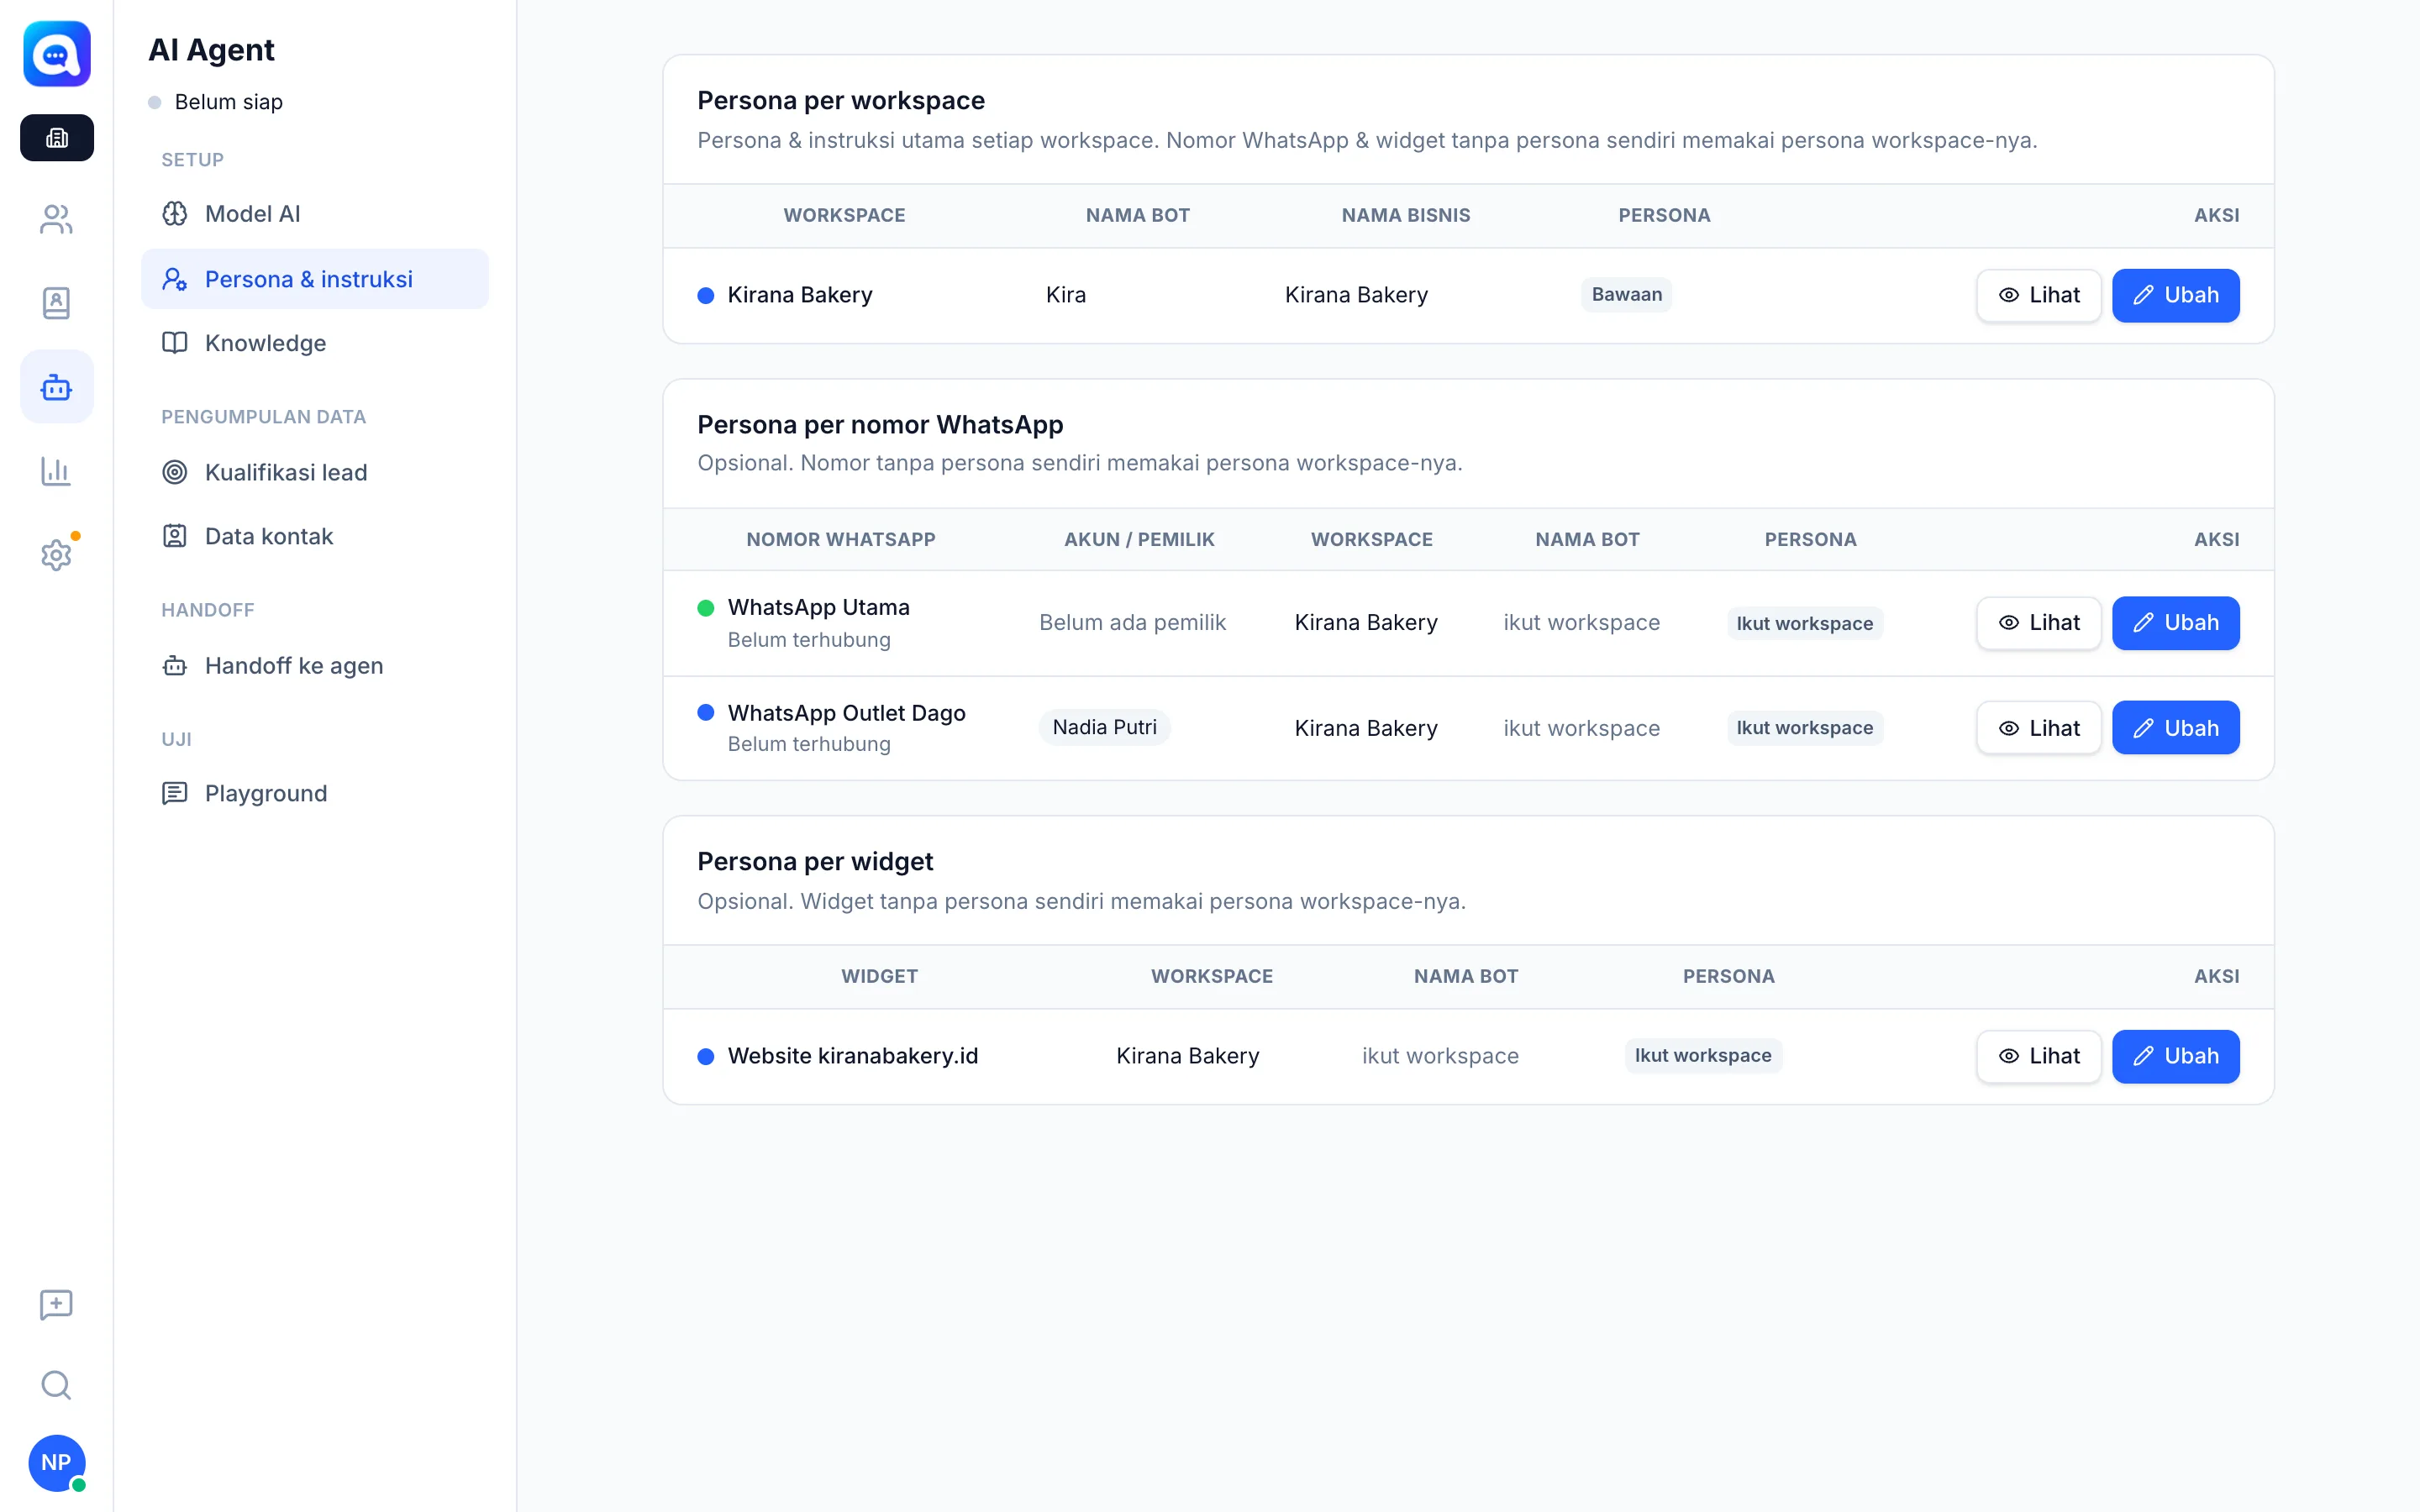Click Belum ada pemilik text
This screenshot has height=1512, width=2420.
tap(1132, 623)
